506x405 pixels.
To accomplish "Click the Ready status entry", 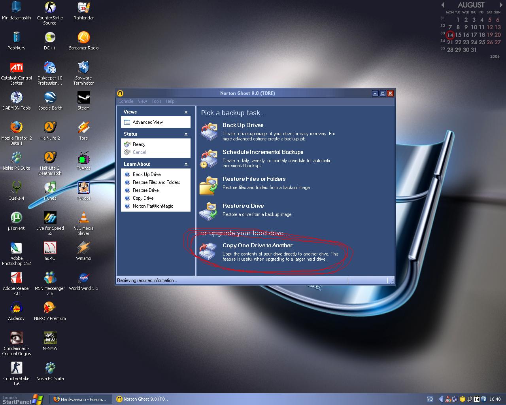I will tap(139, 144).
